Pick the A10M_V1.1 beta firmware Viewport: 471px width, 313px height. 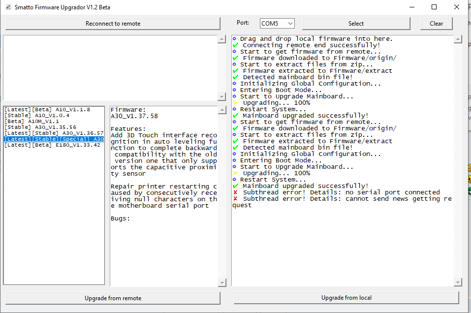point(31,121)
